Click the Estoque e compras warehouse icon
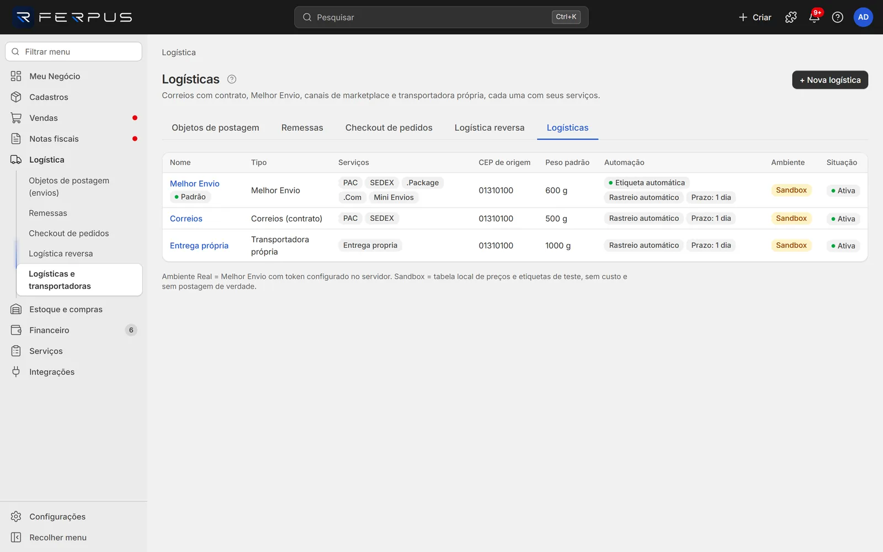Viewport: 883px width, 552px height. click(16, 309)
